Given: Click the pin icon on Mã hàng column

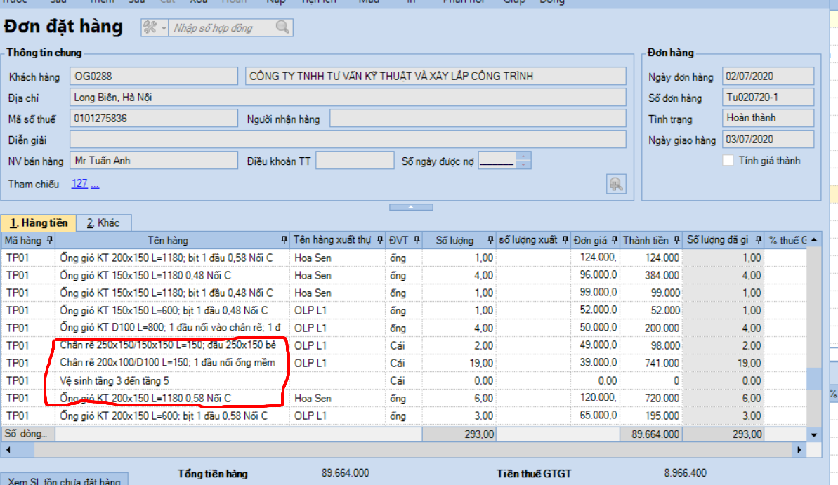Looking at the screenshot, I should click(x=49, y=240).
